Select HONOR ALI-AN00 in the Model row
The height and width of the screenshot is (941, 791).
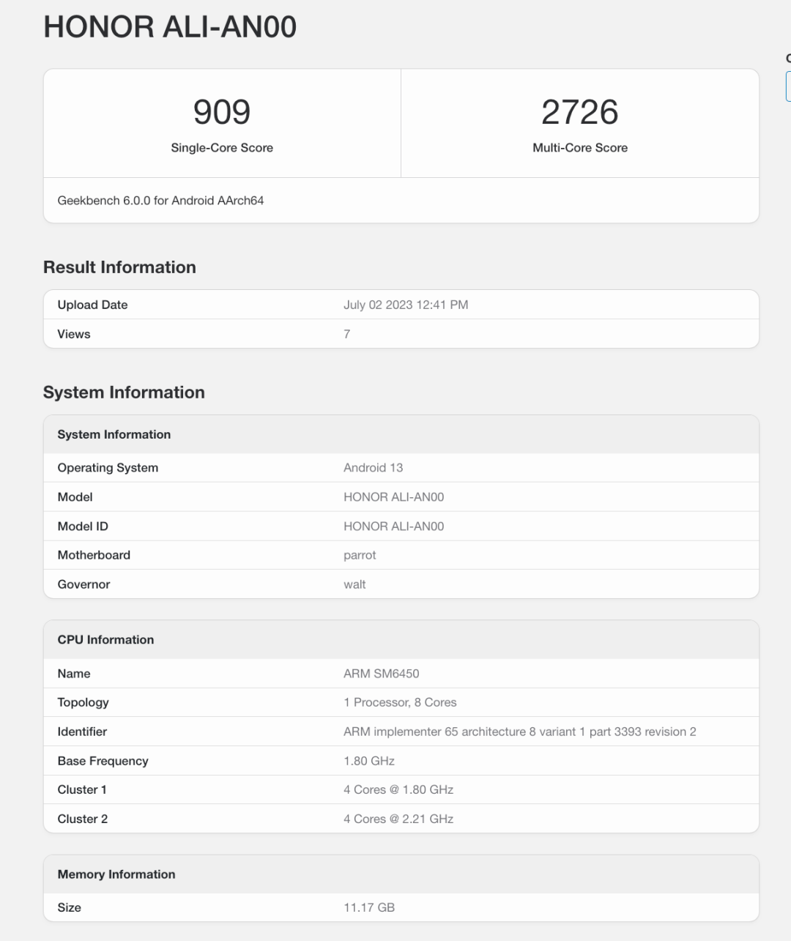click(393, 497)
